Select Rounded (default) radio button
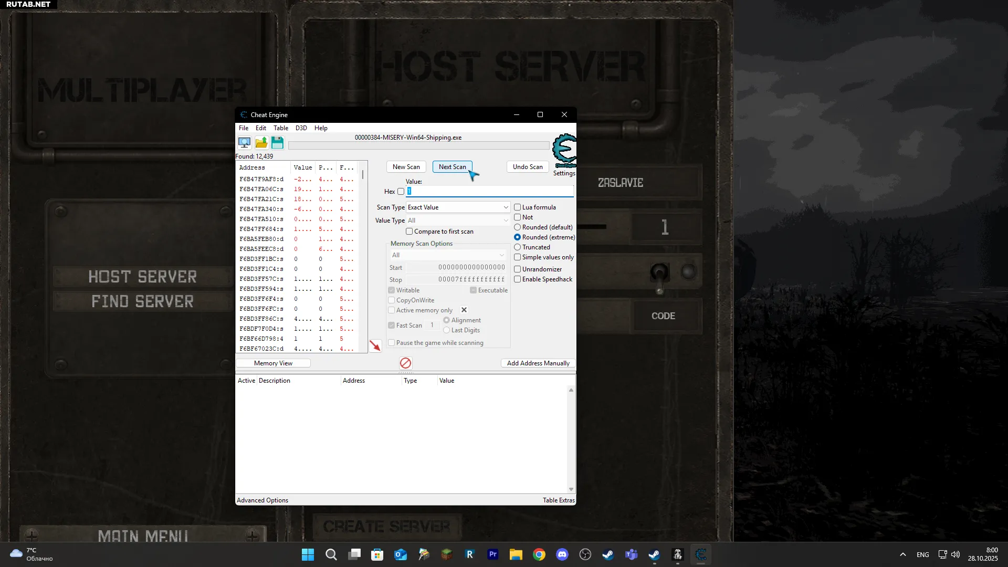Image resolution: width=1008 pixels, height=567 pixels. [518, 227]
